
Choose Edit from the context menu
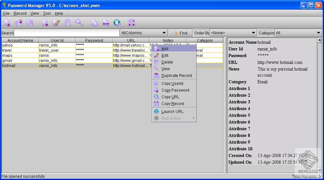pyautogui.click(x=174, y=56)
